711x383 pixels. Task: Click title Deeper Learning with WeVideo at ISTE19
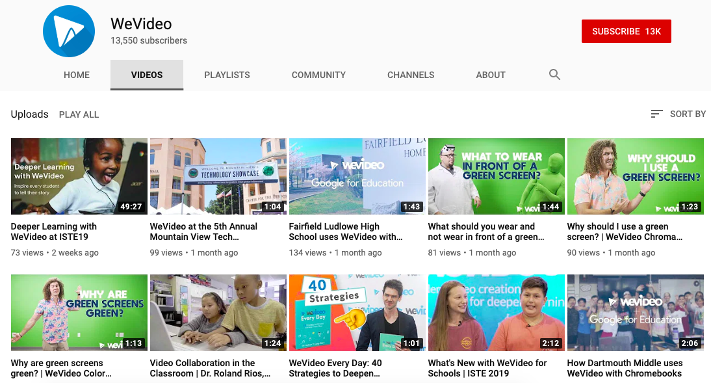(x=53, y=231)
